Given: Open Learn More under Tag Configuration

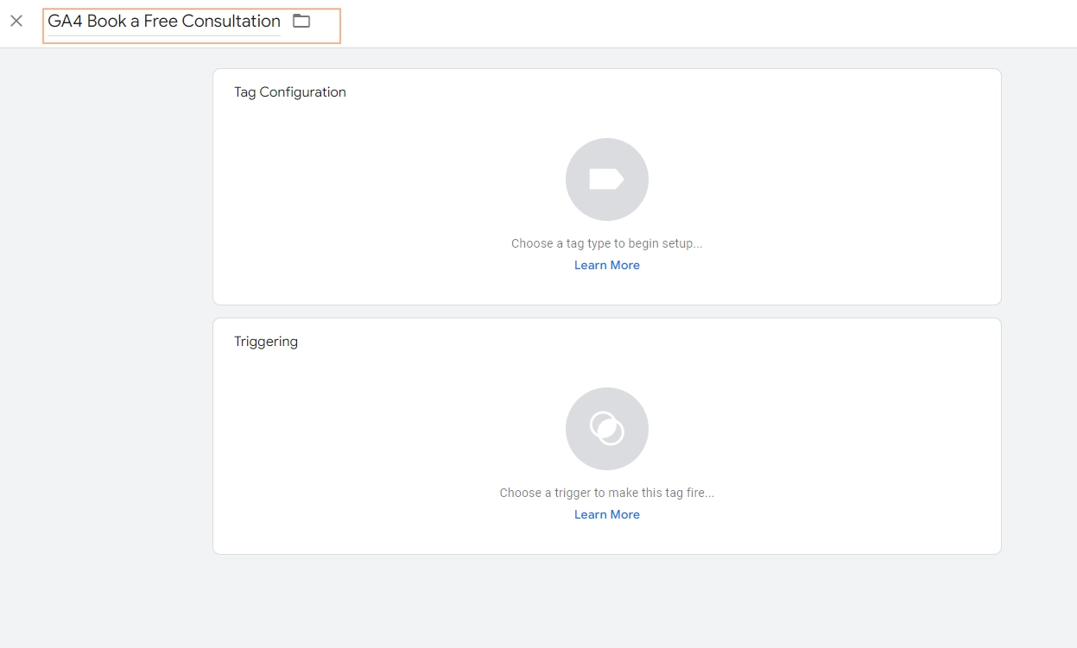Looking at the screenshot, I should (x=607, y=265).
